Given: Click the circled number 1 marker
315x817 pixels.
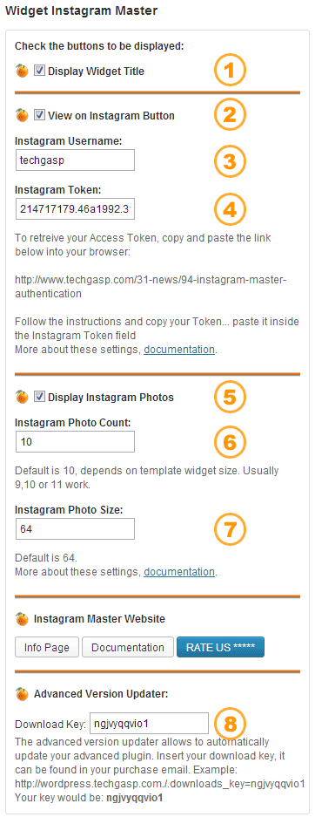Looking at the screenshot, I should [x=231, y=71].
